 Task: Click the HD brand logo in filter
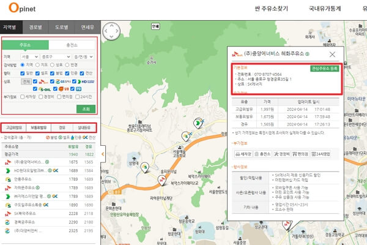coord(86,81)
